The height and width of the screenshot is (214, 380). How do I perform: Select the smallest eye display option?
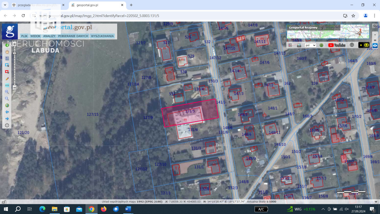click(375, 34)
